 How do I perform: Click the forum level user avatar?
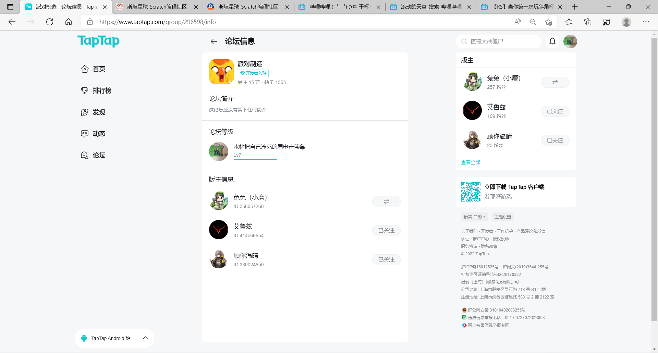click(x=219, y=151)
